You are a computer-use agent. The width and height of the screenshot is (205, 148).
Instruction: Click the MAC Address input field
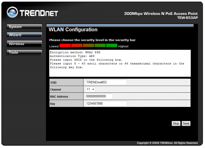[99, 96]
